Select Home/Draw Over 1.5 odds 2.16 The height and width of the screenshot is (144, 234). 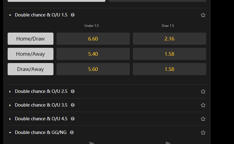click(169, 39)
